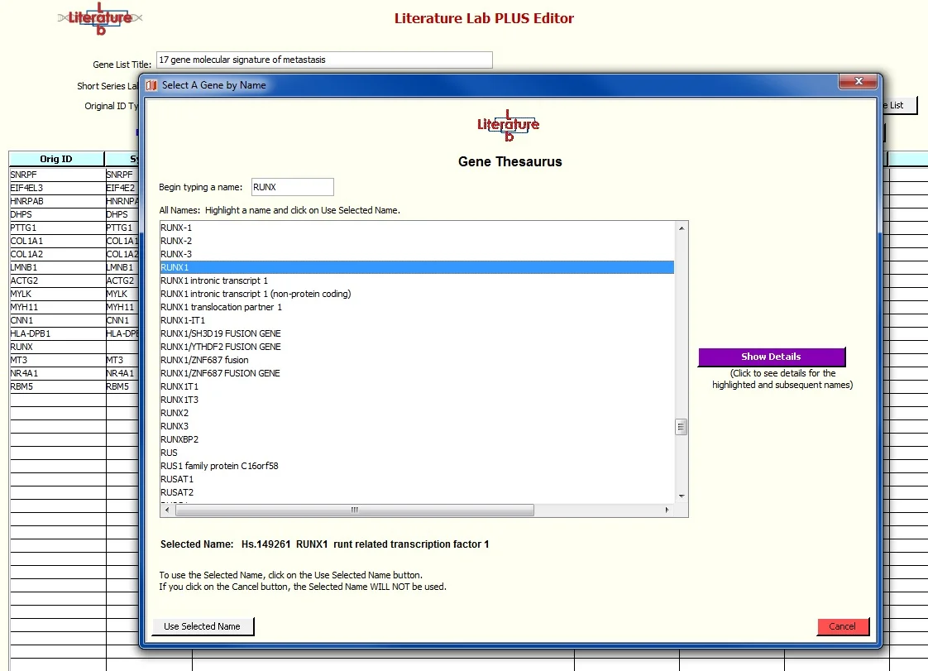This screenshot has height=671, width=928.
Task: Select RUNX1T3 in the list
Action: pyautogui.click(x=417, y=400)
